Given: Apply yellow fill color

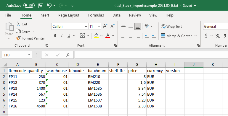Looking at the screenshot, I should [96, 35].
